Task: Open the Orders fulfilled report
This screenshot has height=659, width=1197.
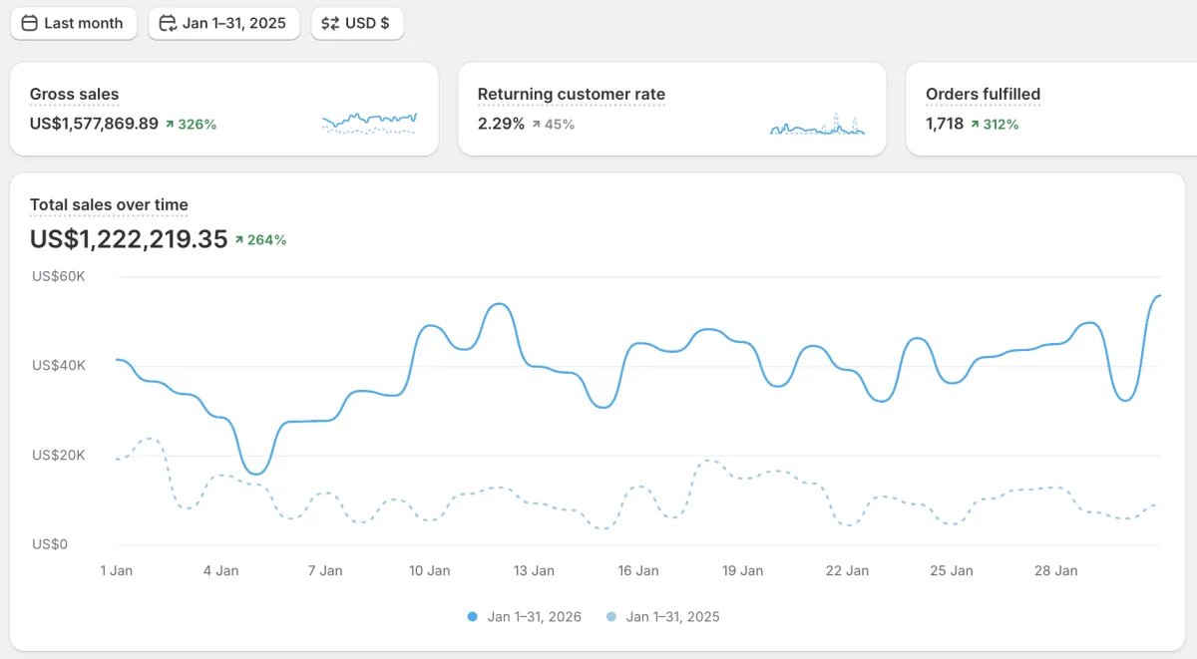Action: click(x=983, y=95)
